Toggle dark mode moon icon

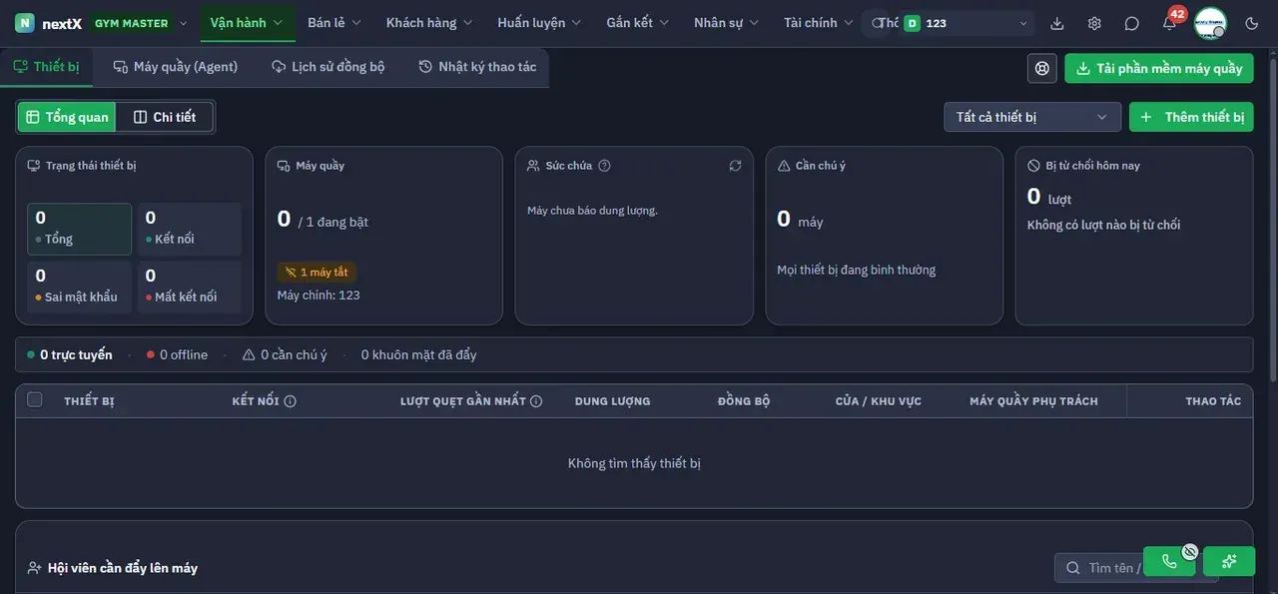(1252, 23)
